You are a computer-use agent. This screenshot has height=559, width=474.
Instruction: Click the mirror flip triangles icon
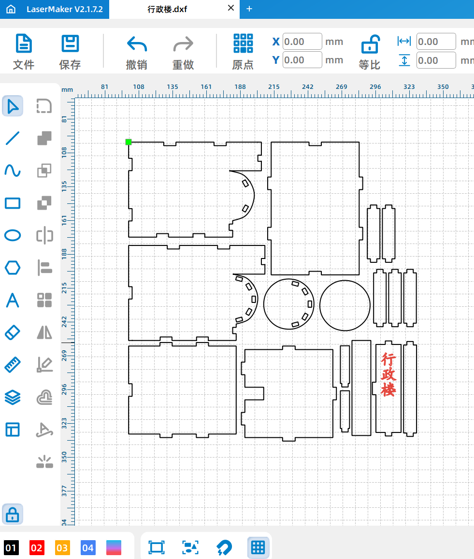[x=44, y=332]
